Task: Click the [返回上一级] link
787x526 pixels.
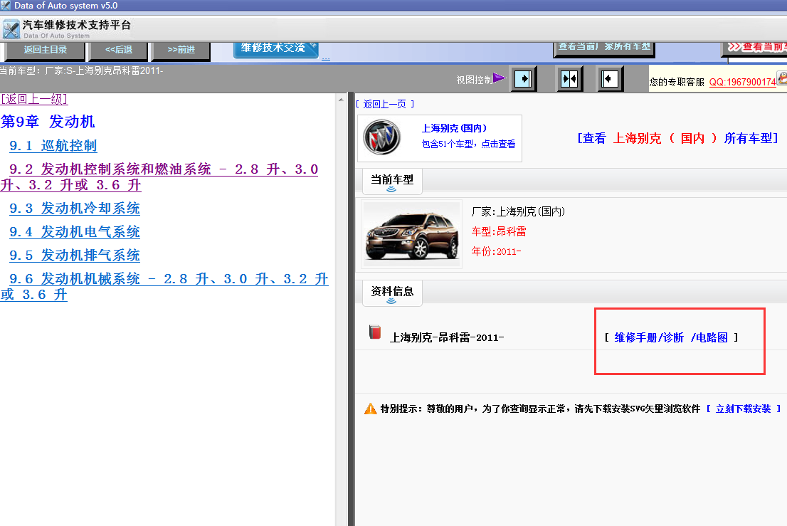Action: pos(34,99)
